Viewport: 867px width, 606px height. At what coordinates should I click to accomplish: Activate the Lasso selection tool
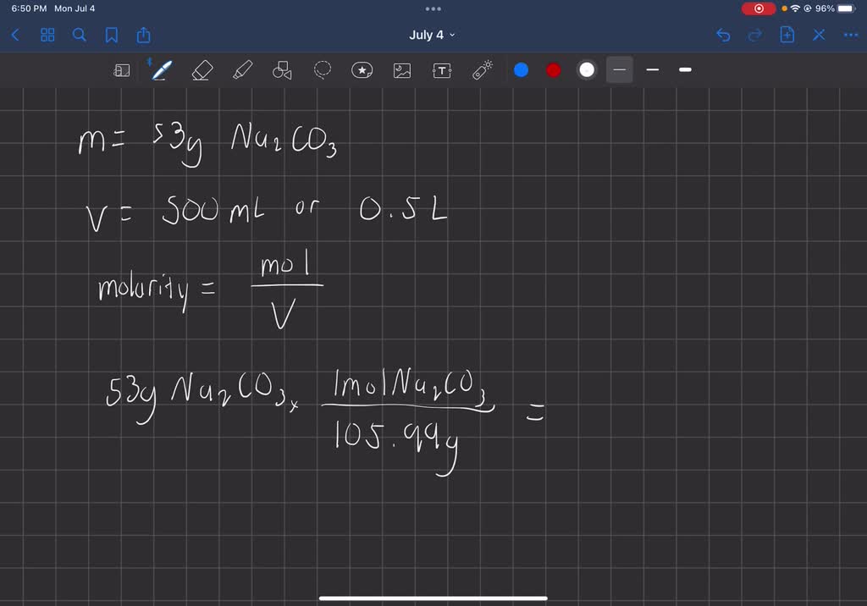(323, 69)
